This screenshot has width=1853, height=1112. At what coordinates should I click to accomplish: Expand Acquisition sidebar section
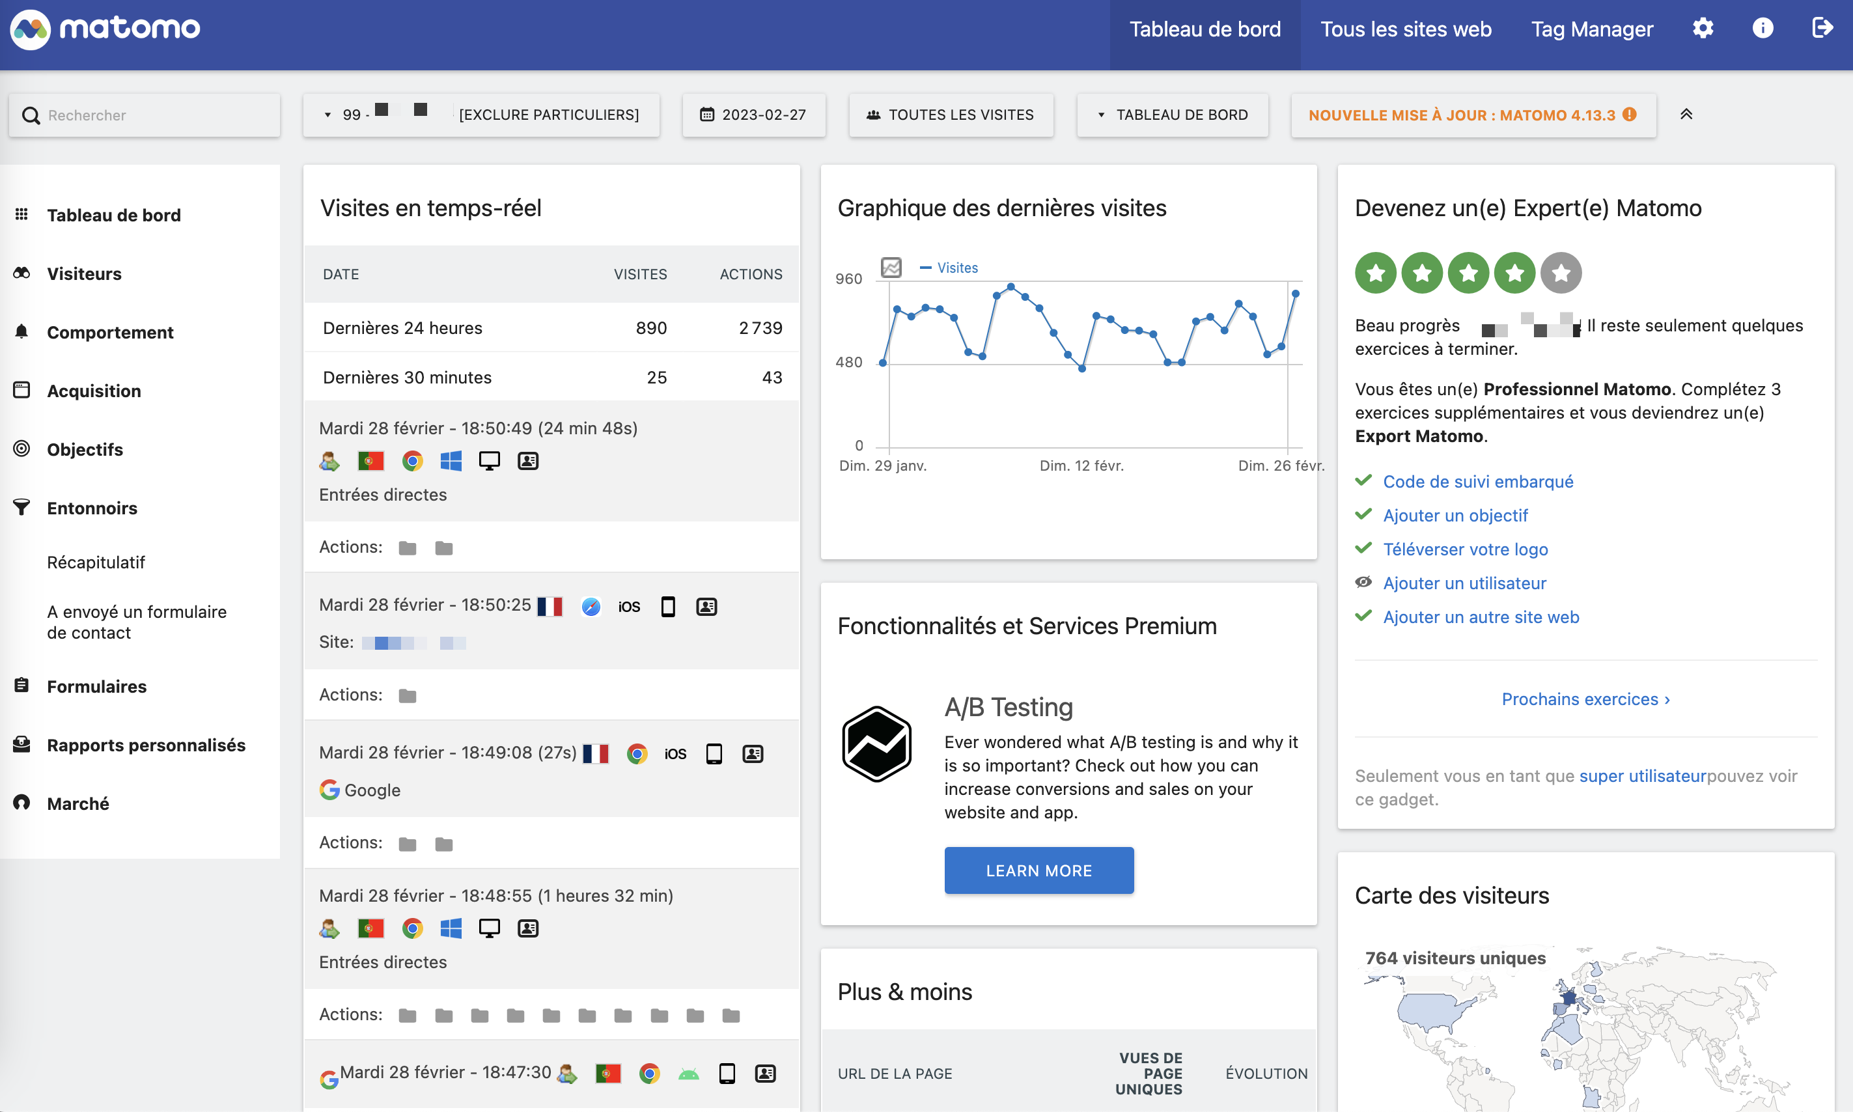(x=94, y=391)
